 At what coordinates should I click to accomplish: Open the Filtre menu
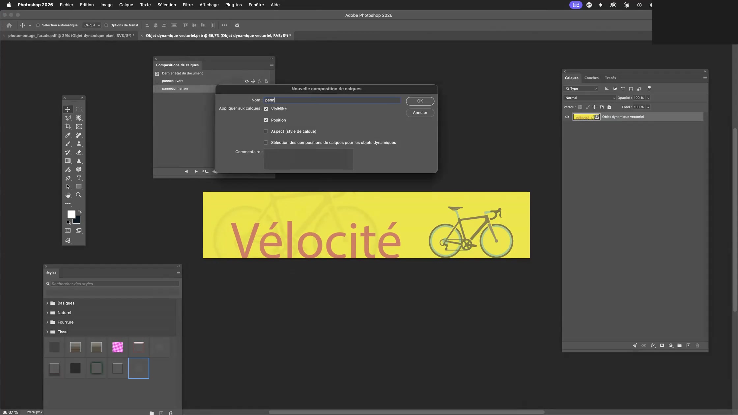[x=188, y=5]
